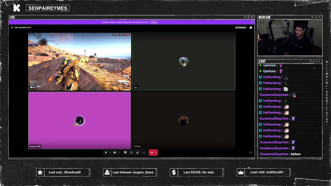Click the Djo name label under sheep avatar
This screenshot has height=186, width=331.
click(136, 88)
